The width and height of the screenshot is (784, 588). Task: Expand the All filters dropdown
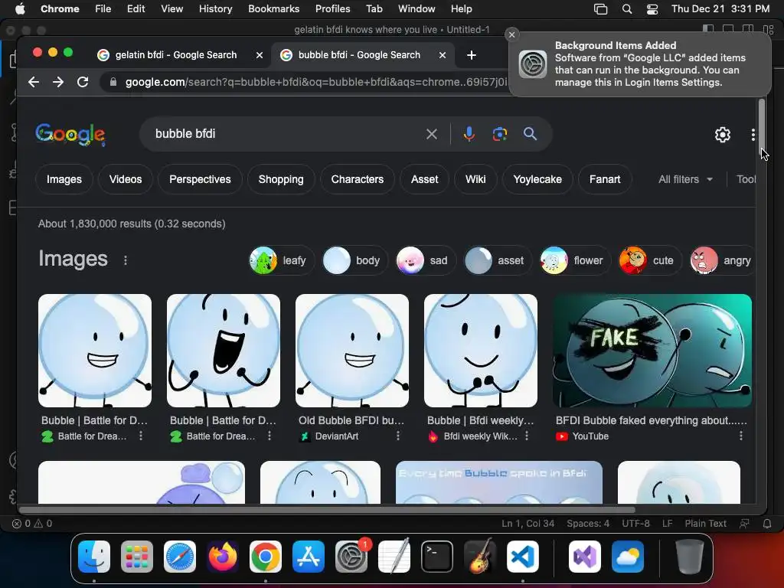(685, 179)
